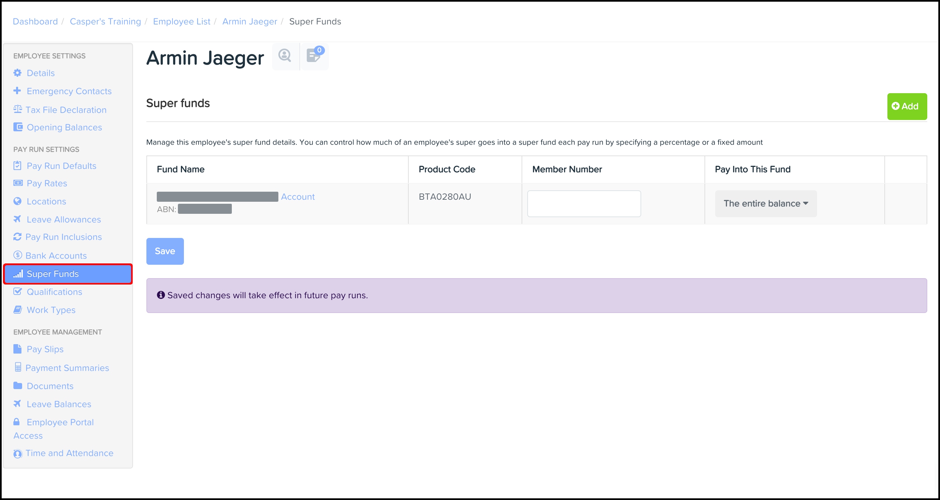Image resolution: width=940 pixels, height=500 pixels.
Task: Select Super Funds in the sidebar
Action: [53, 274]
